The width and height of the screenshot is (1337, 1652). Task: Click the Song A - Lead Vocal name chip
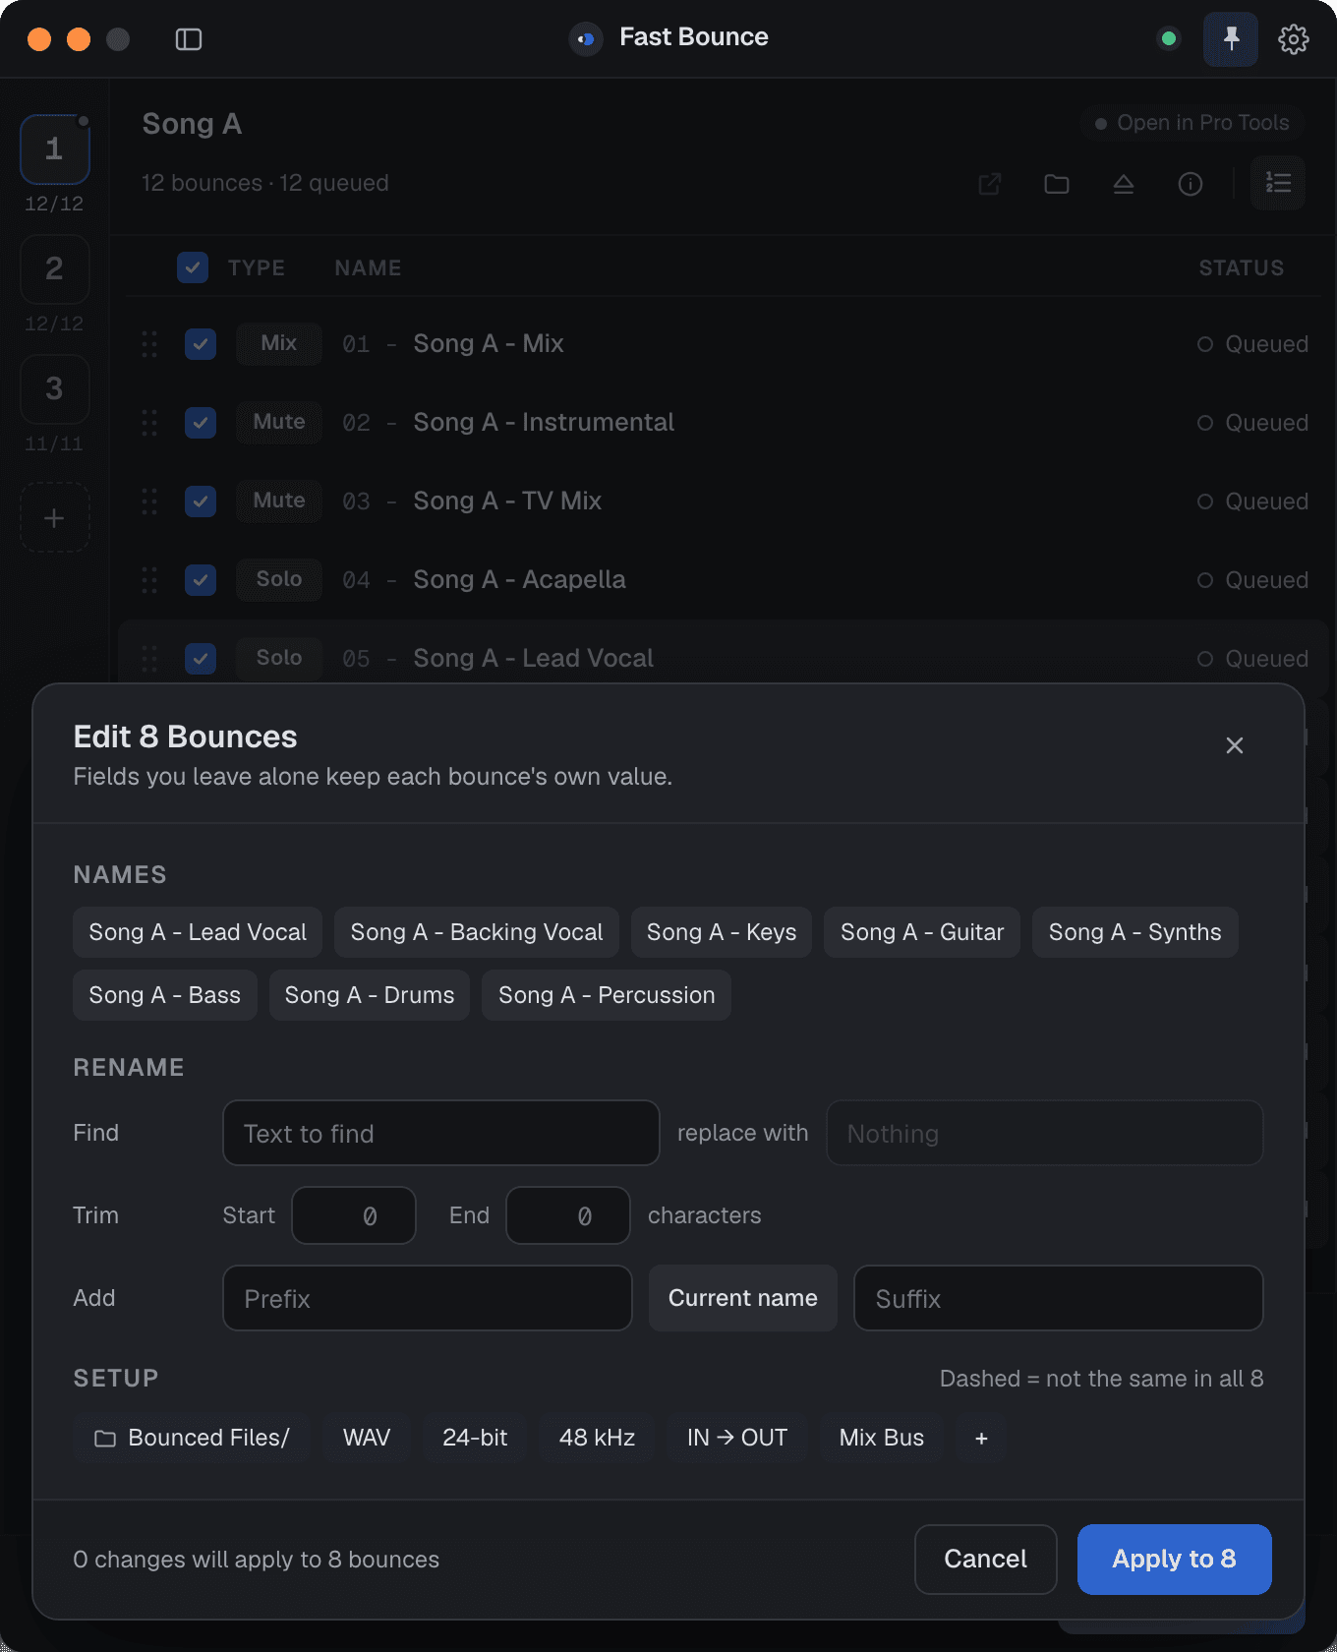click(198, 932)
